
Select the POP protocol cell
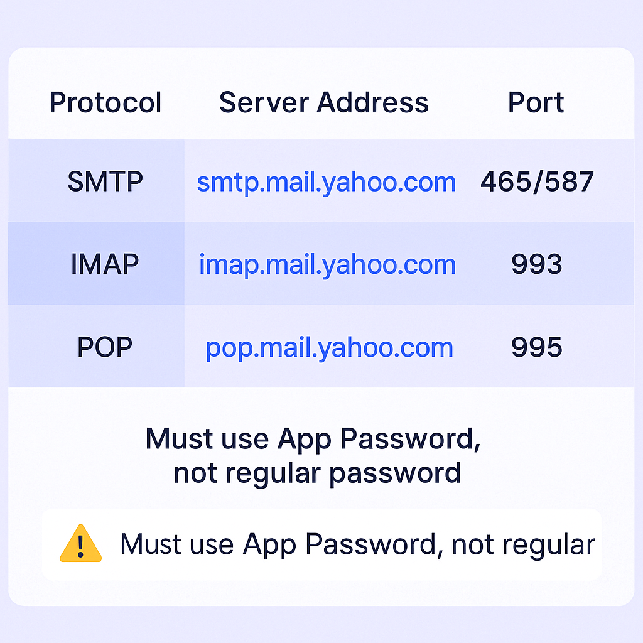tap(105, 347)
